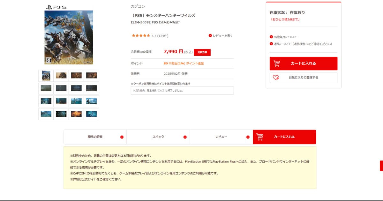Expand the レビュー section chevron
Image resolution: width=383 pixels, height=201 pixels.
pyautogui.click(x=248, y=137)
